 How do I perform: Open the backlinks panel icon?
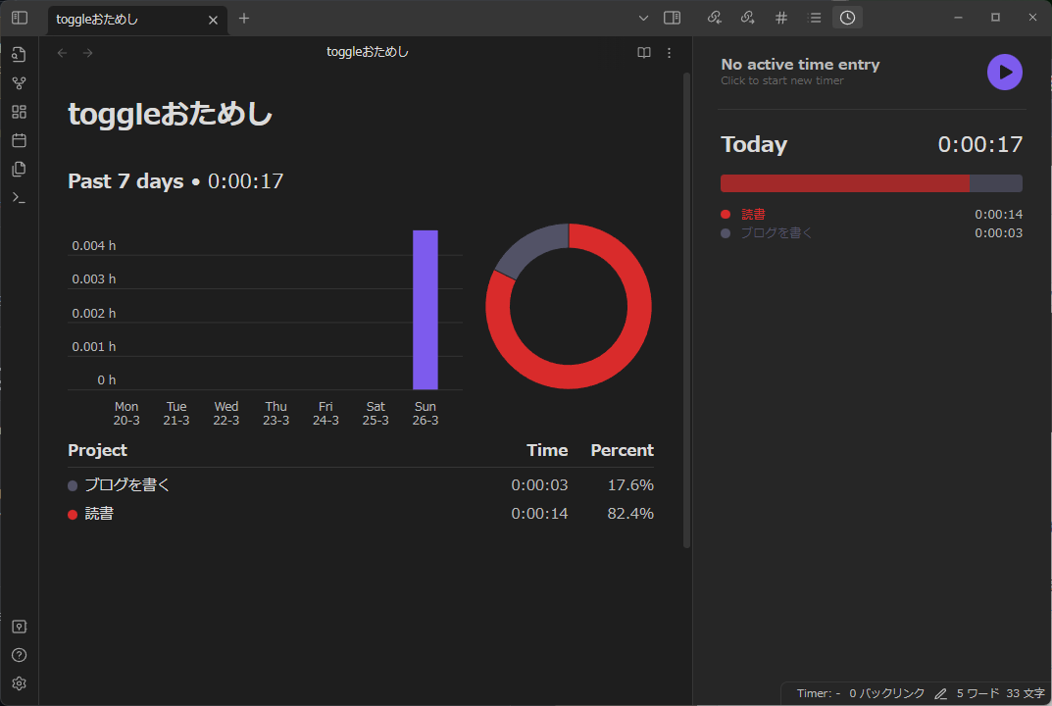tap(714, 17)
